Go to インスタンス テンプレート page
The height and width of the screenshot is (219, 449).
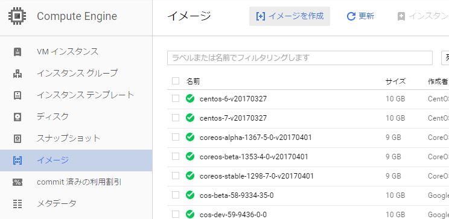tap(76, 95)
